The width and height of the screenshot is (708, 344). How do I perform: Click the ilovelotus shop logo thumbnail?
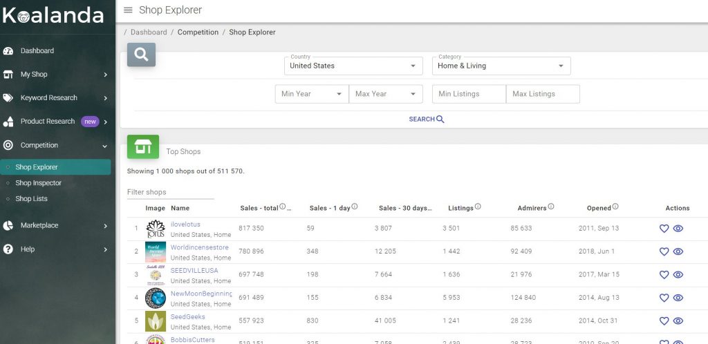point(156,229)
